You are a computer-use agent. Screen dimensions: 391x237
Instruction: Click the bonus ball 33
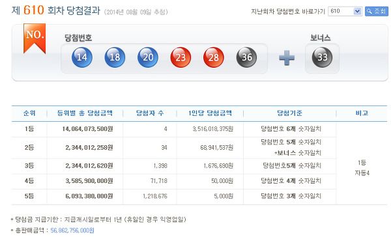pos(322,57)
